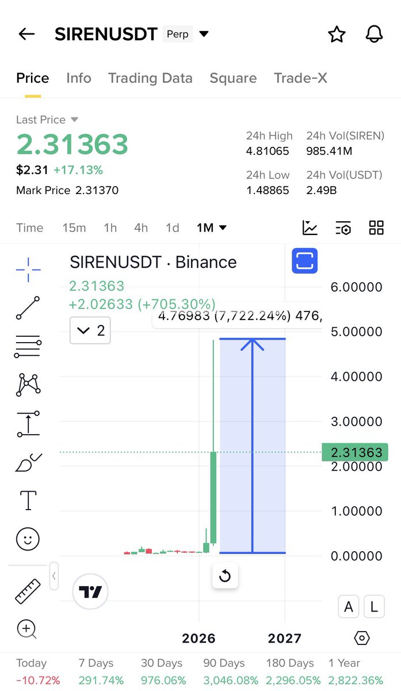Select the XABCD pattern tool
This screenshot has height=691, width=401.
coord(28,384)
